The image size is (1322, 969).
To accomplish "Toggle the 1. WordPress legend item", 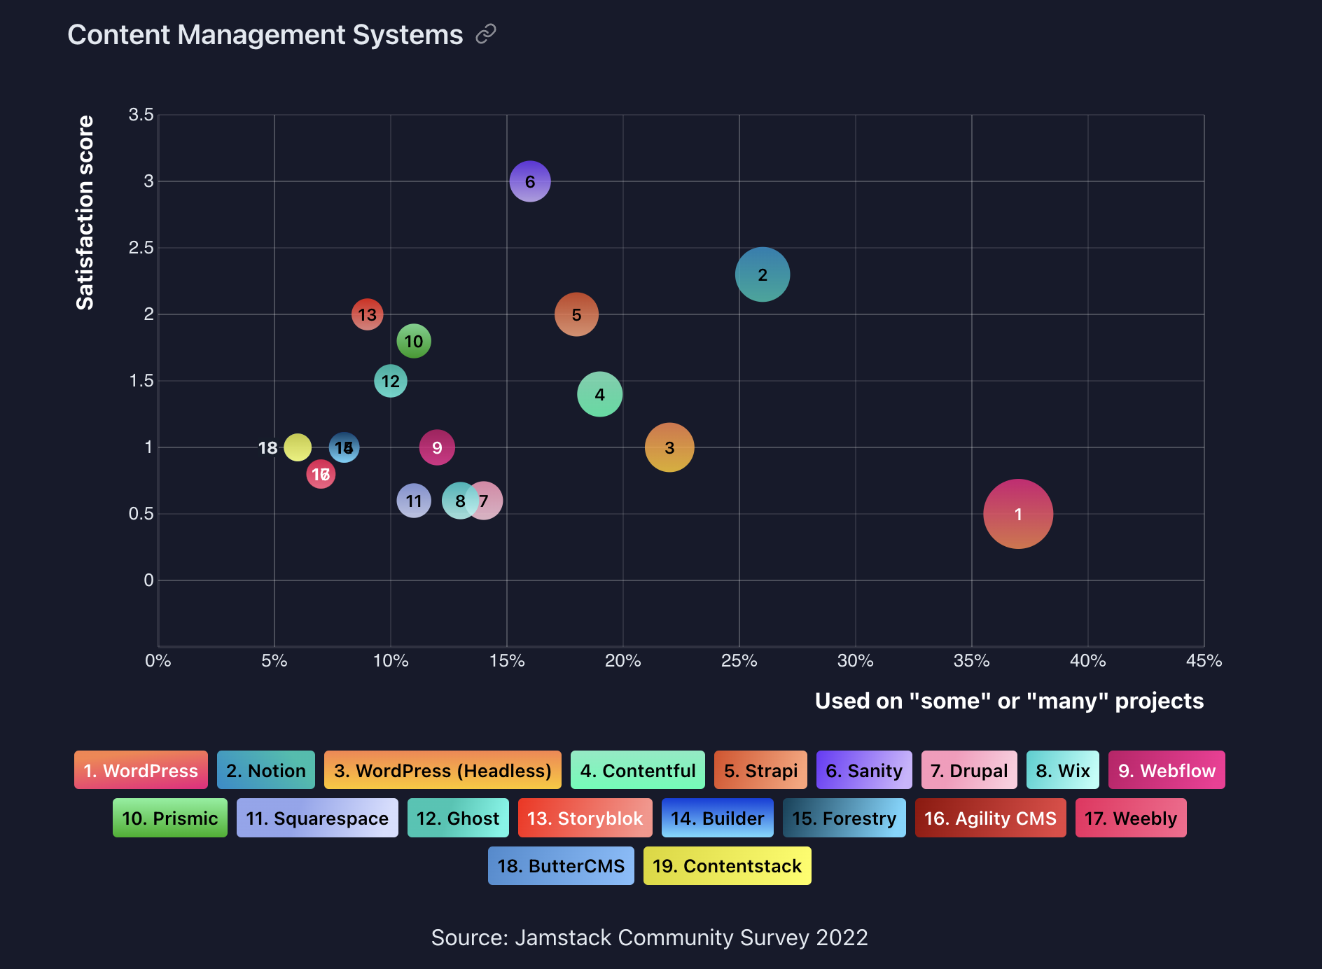I will click(141, 770).
